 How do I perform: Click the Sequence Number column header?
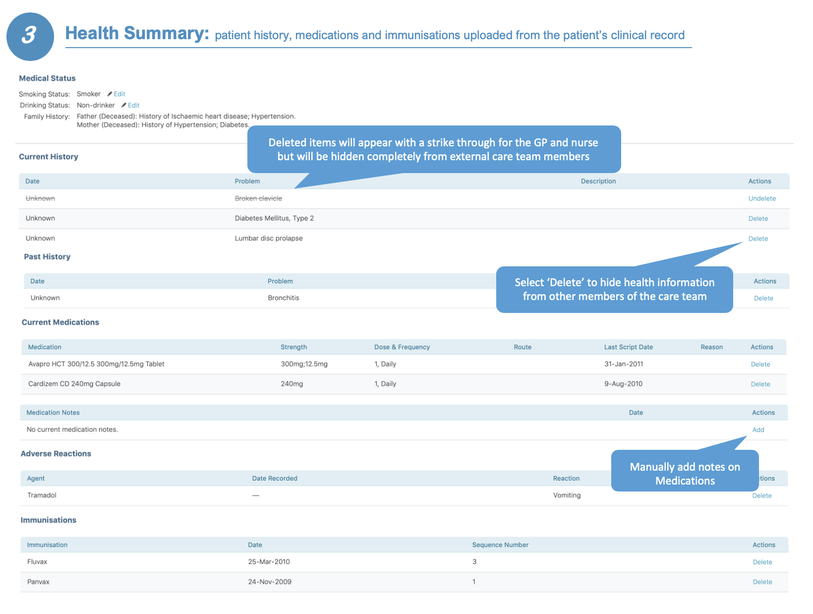coord(500,545)
